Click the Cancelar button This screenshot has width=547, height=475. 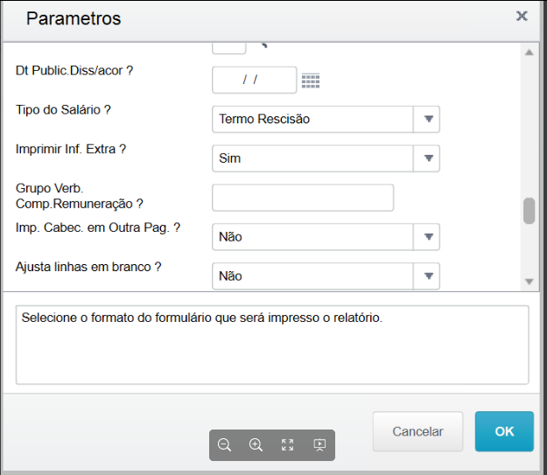coord(418,431)
